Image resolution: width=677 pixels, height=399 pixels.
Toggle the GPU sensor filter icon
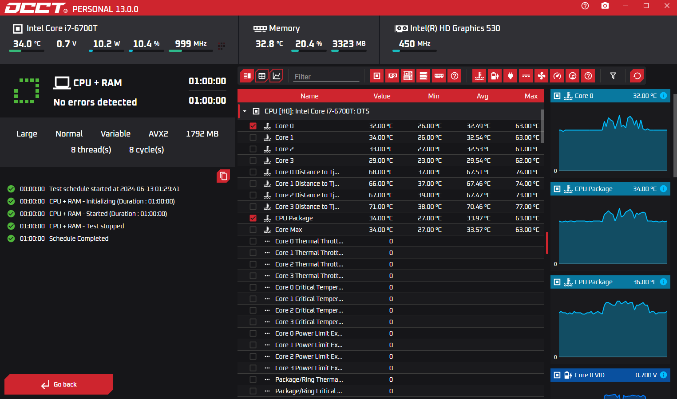point(392,76)
